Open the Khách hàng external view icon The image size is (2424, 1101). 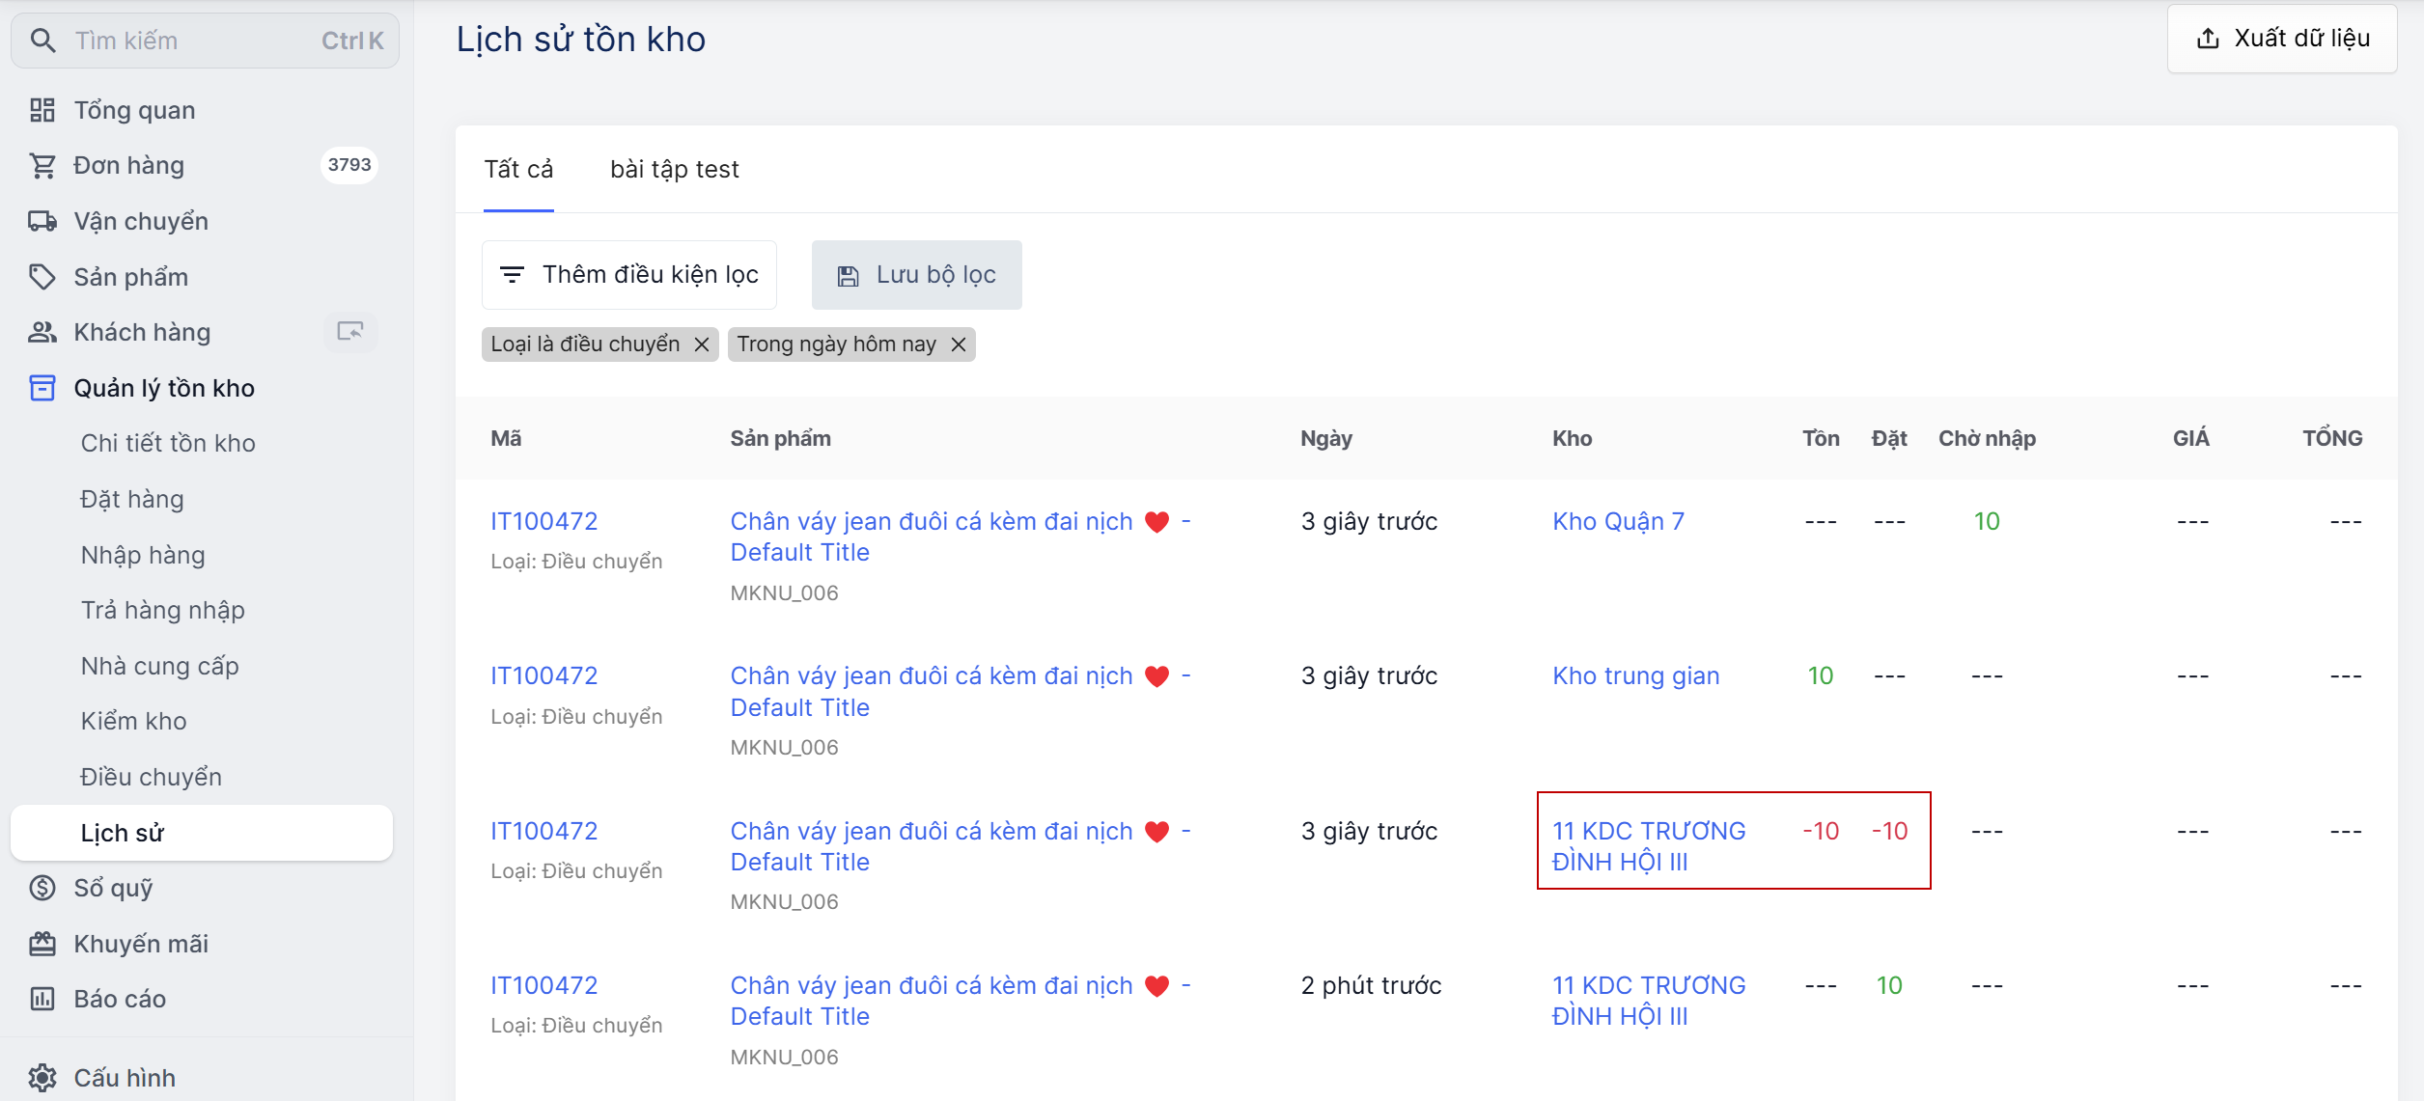click(349, 332)
